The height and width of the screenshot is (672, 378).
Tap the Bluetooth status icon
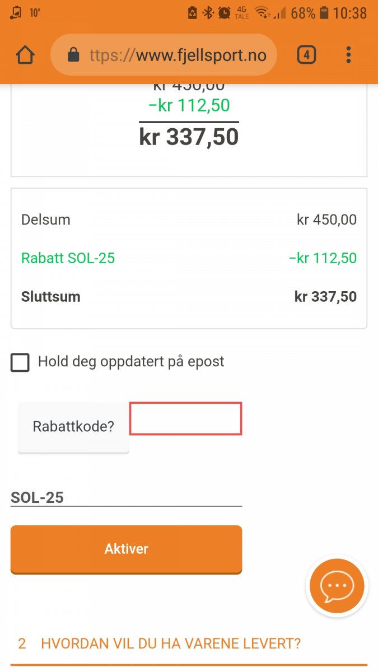tap(208, 12)
